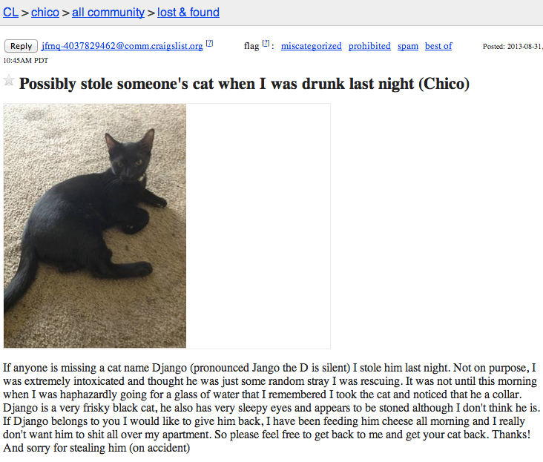Open the chico breadcrumb link
Viewport: 543px width, 462px height.
tap(45, 13)
